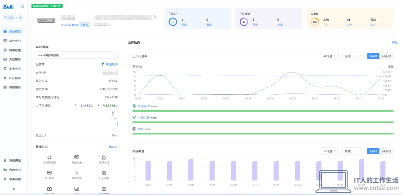Open the 路由对象 shortcut icon
Image resolution: width=402 pixels, height=195 pixels.
(x=77, y=157)
